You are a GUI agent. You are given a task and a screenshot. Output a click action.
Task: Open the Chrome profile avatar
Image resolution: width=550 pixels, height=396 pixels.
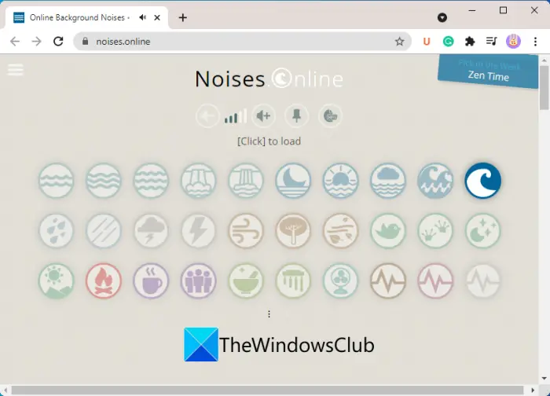(x=513, y=42)
